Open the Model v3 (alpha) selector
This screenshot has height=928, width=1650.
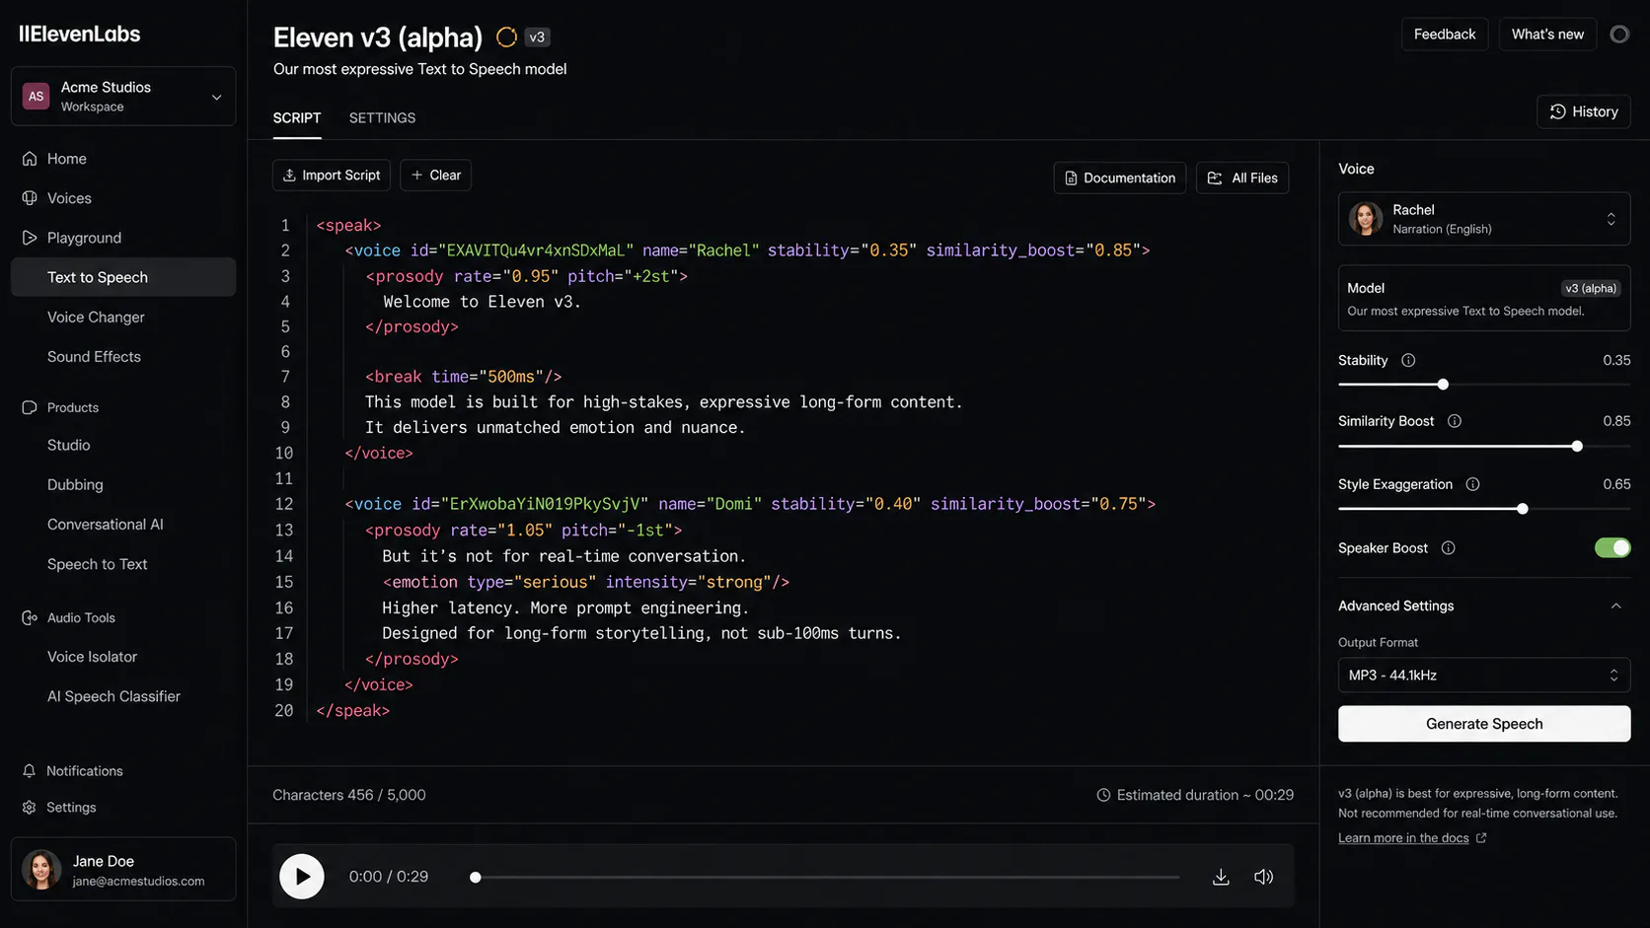1484,298
